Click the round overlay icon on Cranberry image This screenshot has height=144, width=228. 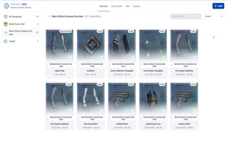tap(101, 58)
